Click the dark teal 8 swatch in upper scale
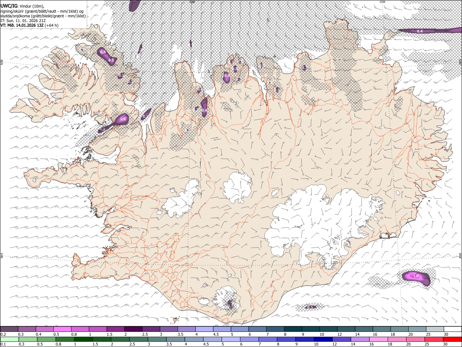462x347 pixels. click(x=293, y=329)
